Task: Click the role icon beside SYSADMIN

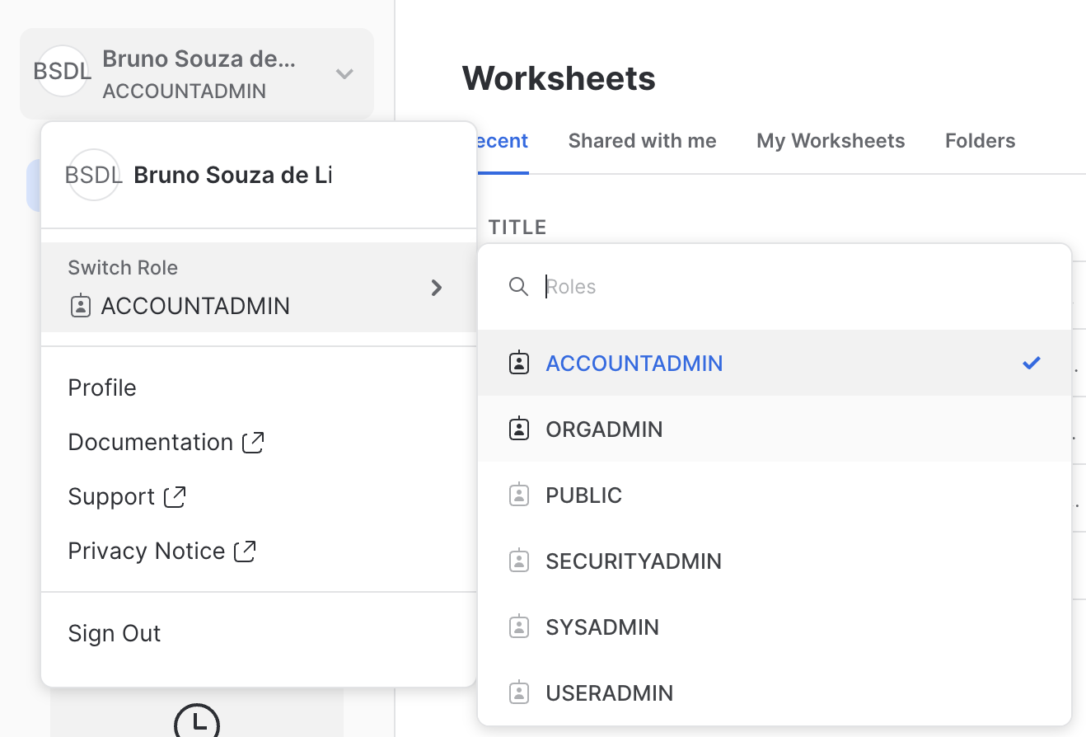Action: tap(518, 627)
